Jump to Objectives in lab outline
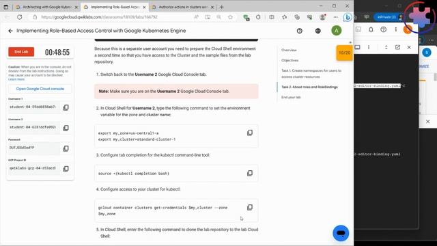This screenshot has width=437, height=246. (x=290, y=60)
